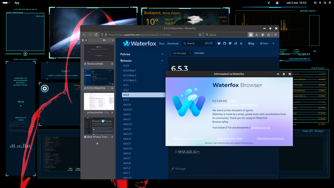The width and height of the screenshot is (334, 188).
Task: Close the vertical tabs sidebar panel
Action: [x=113, y=40]
